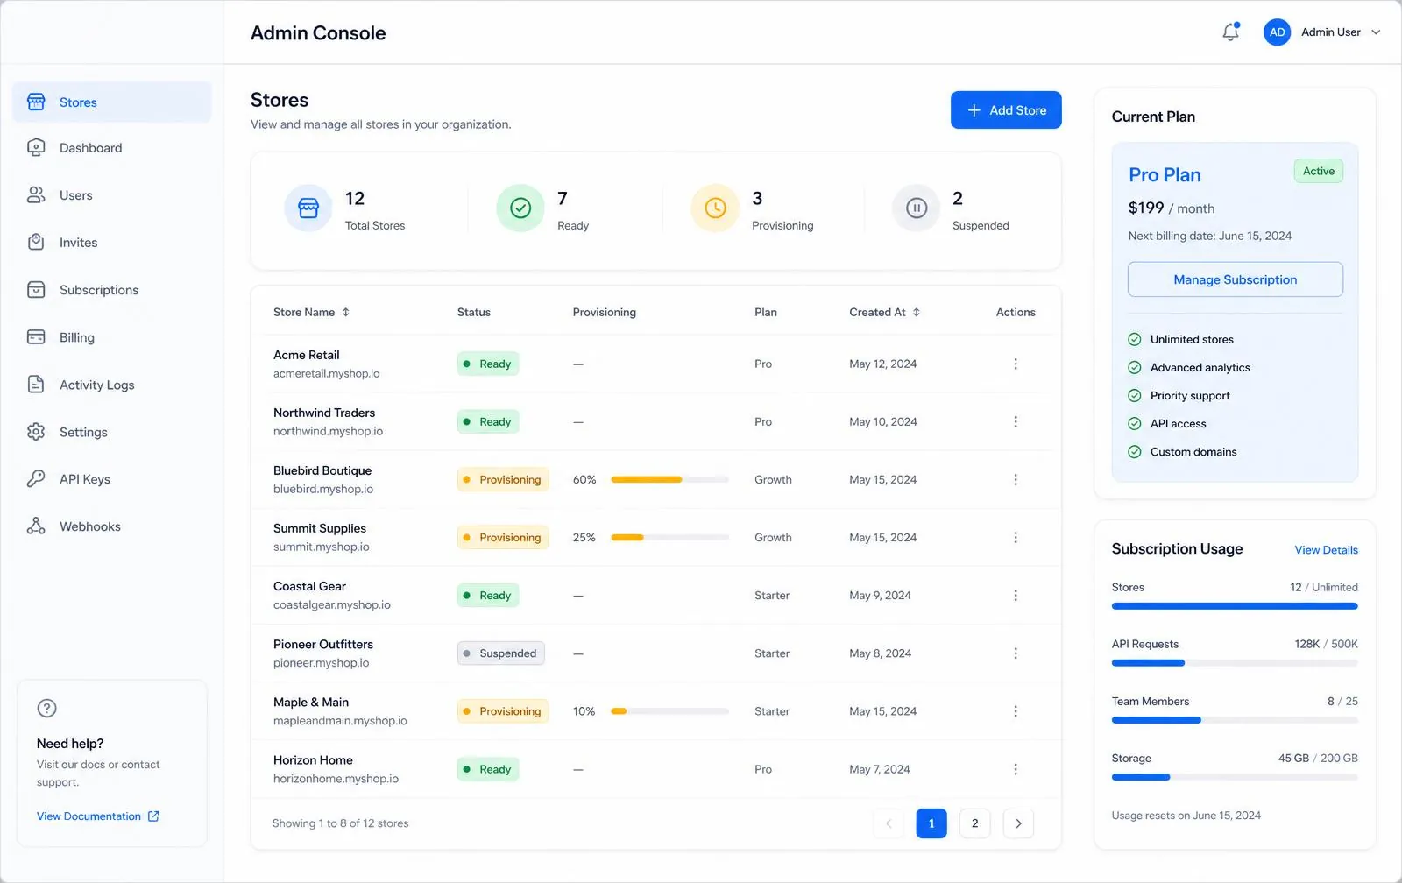Open actions menu for Maple & Main

[x=1016, y=711]
